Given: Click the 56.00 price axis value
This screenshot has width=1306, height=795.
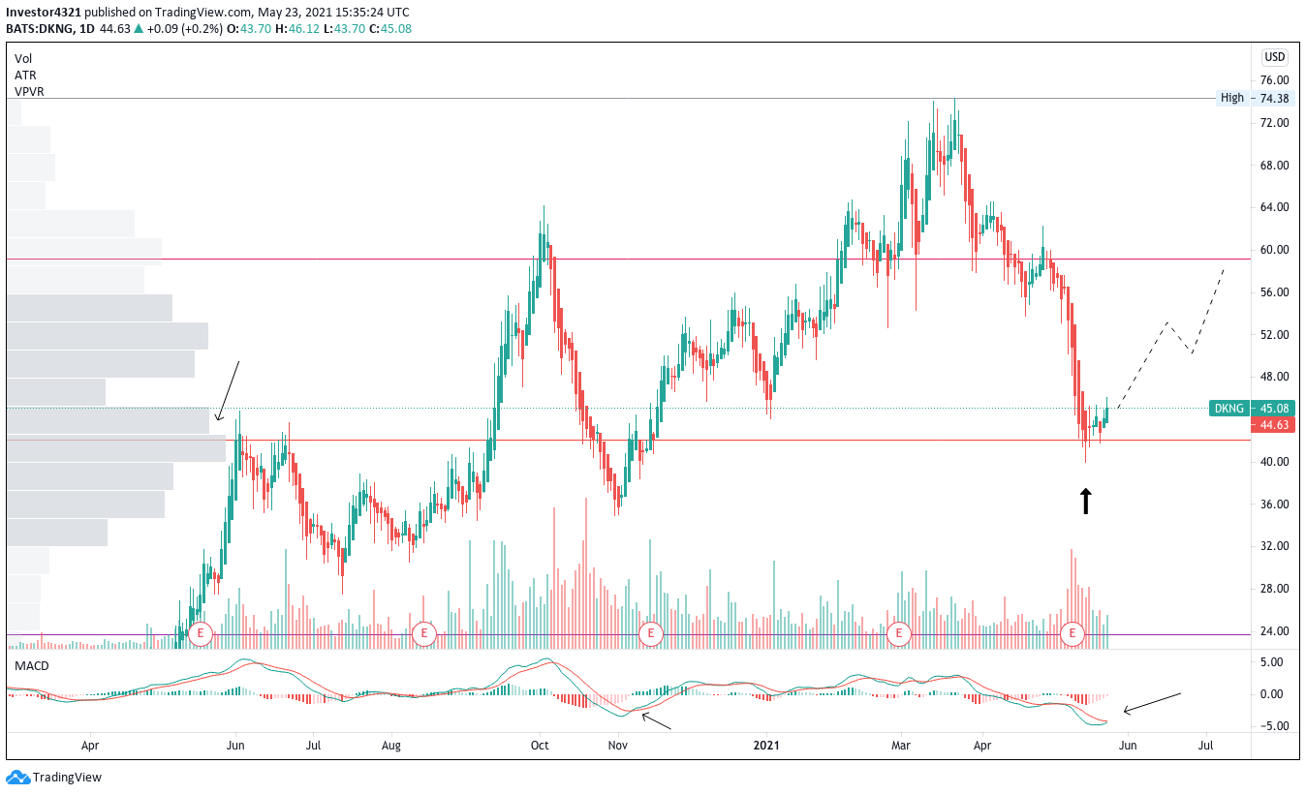Looking at the screenshot, I should 1274,292.
